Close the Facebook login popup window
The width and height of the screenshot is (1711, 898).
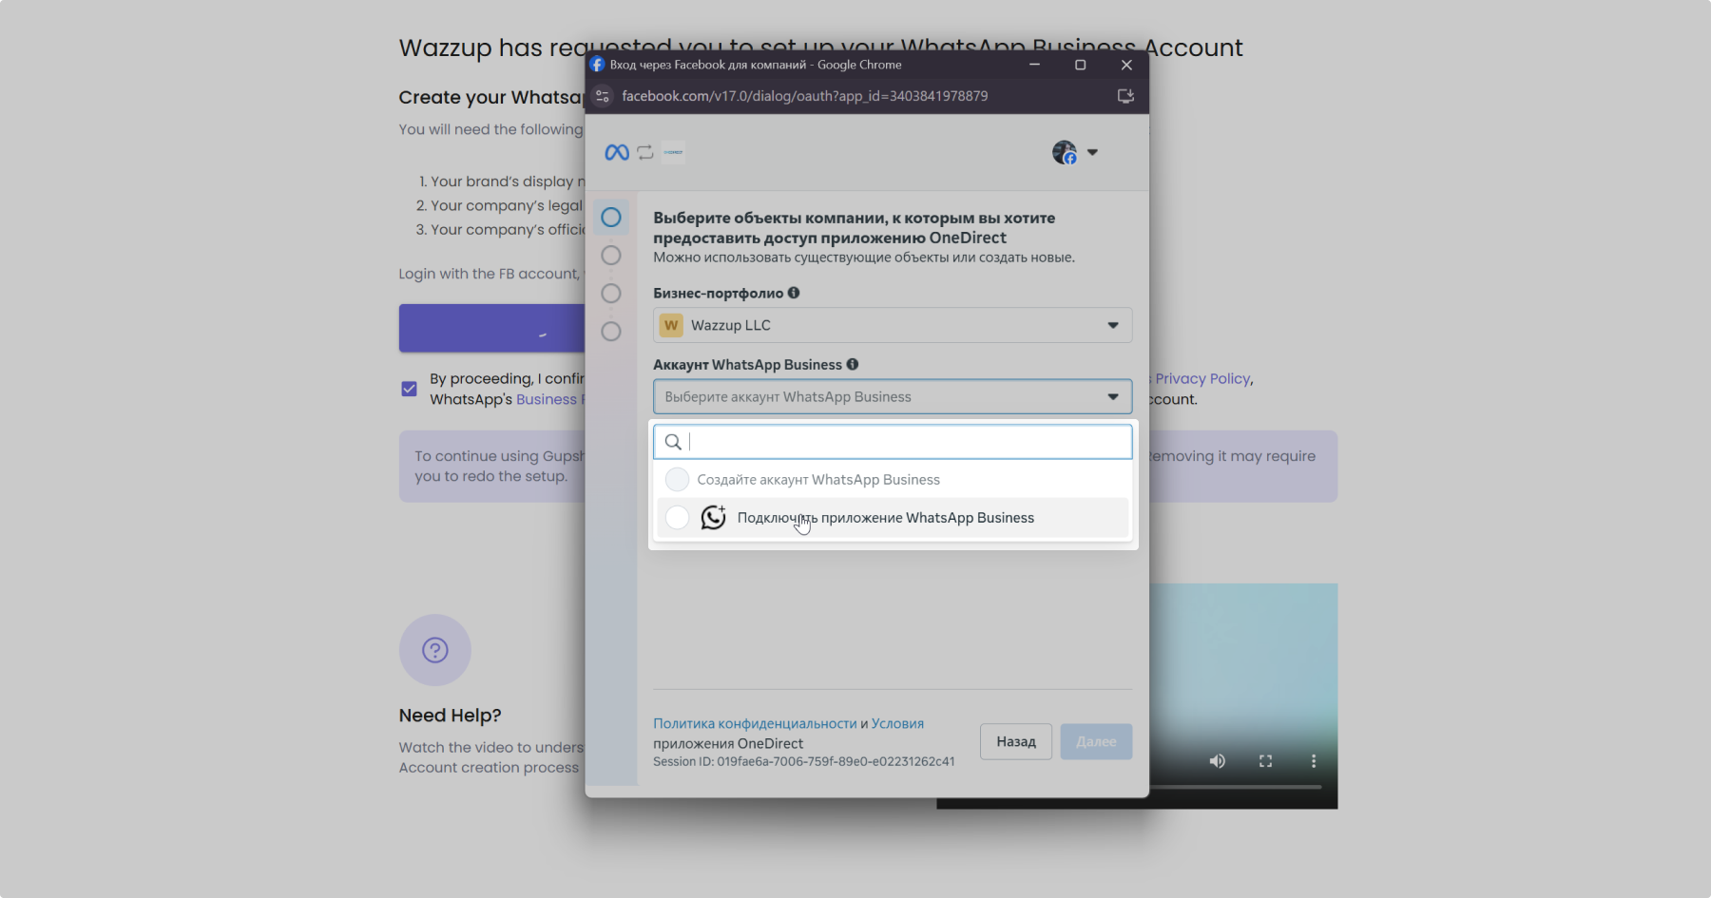[1126, 65]
